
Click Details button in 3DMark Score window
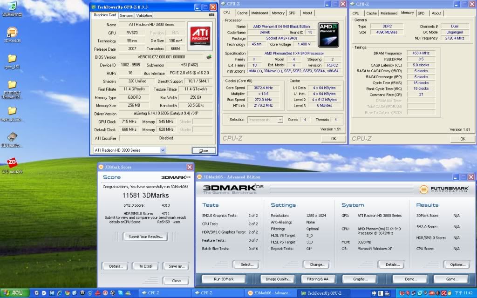(x=116, y=266)
